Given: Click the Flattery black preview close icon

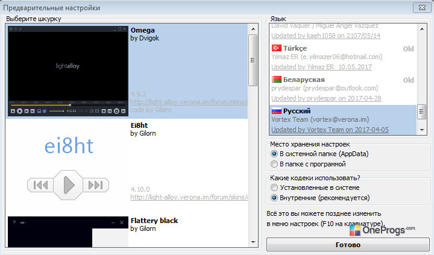Looking at the screenshot, I should pos(122,222).
